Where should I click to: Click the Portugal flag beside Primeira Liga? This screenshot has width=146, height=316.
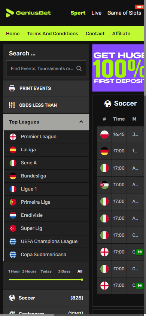coord(13,202)
